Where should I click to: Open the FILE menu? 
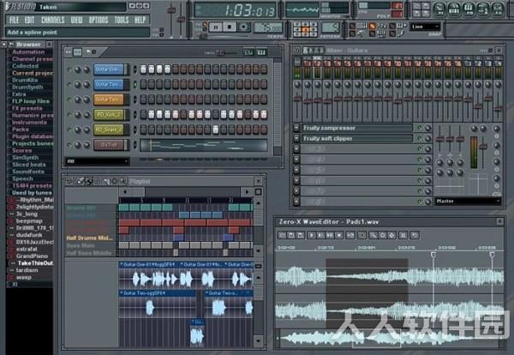pyautogui.click(x=14, y=21)
